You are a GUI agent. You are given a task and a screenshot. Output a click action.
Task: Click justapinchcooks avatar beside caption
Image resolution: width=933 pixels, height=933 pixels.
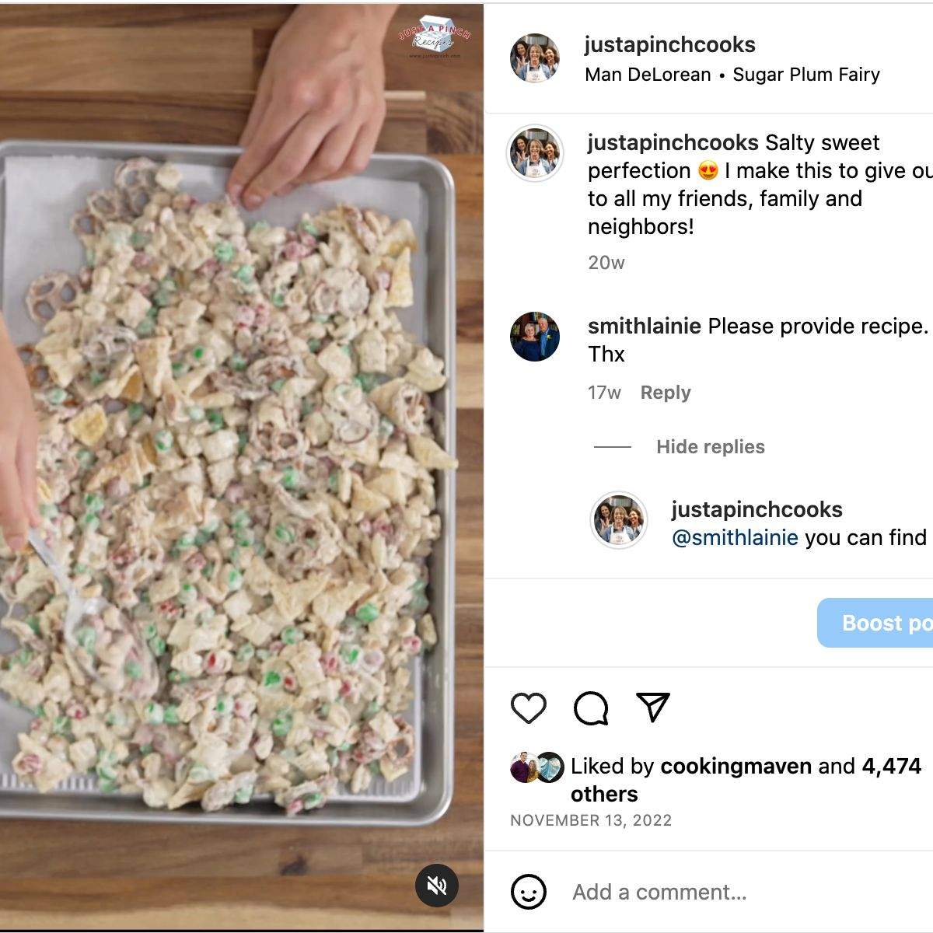pyautogui.click(x=535, y=153)
